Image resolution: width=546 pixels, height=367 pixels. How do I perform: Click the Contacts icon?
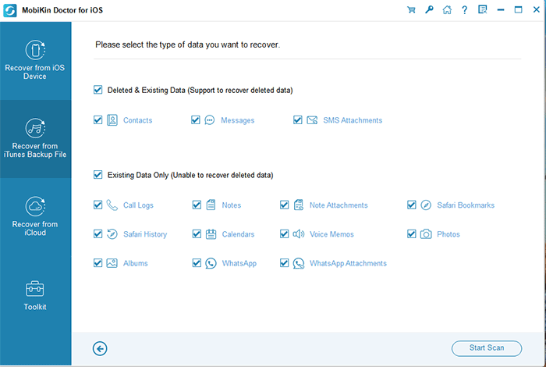click(112, 120)
